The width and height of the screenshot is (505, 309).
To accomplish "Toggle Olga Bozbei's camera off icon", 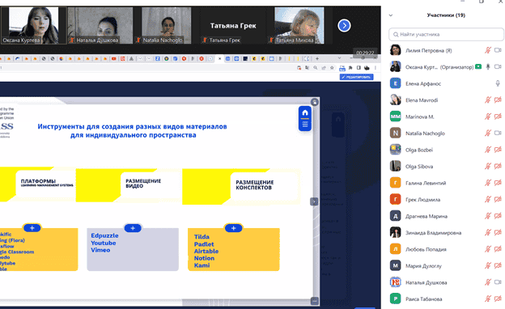I will 498,150.
